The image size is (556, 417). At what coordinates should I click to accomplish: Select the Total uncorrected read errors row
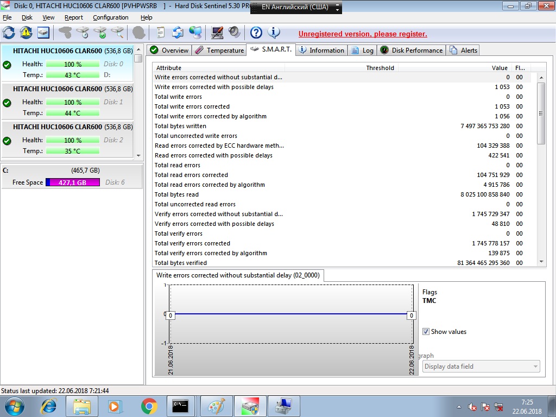coord(342,204)
